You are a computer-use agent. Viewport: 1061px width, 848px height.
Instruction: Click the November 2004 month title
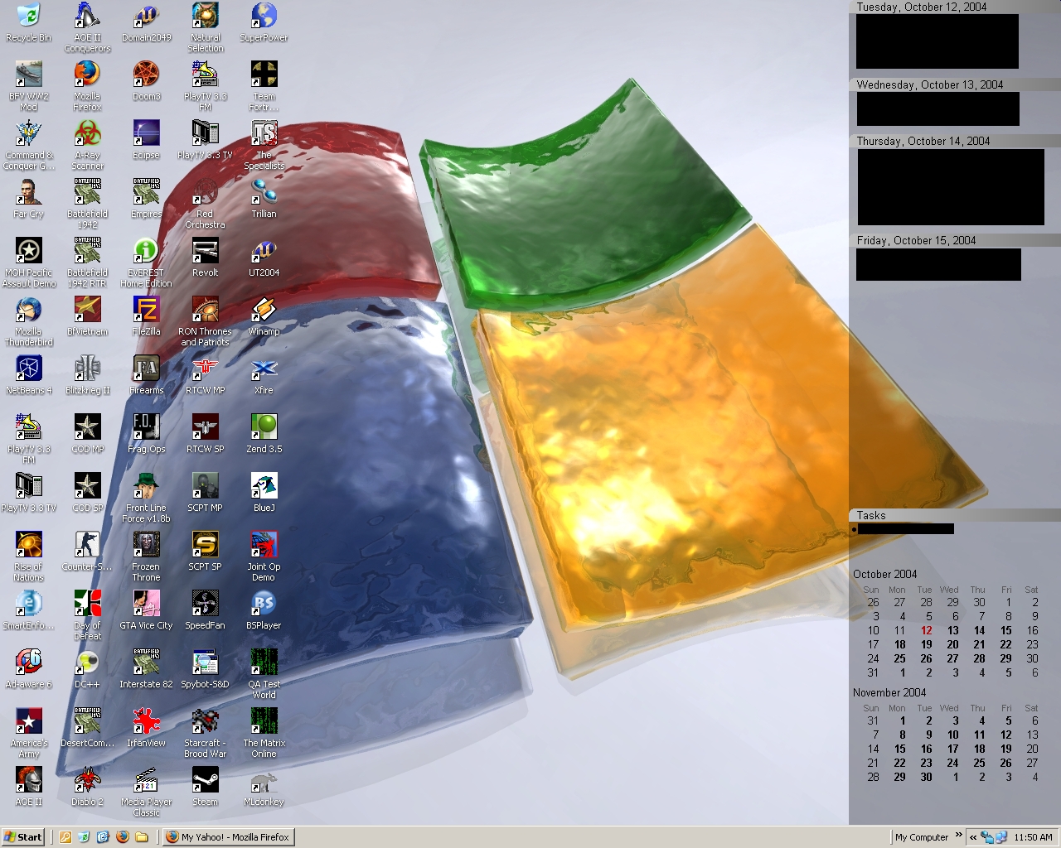click(889, 692)
